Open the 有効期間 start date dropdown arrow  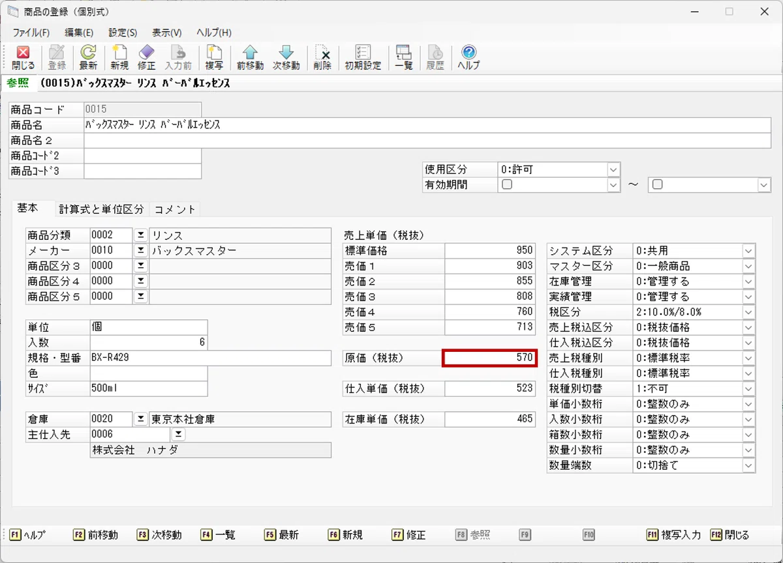pyautogui.click(x=613, y=185)
